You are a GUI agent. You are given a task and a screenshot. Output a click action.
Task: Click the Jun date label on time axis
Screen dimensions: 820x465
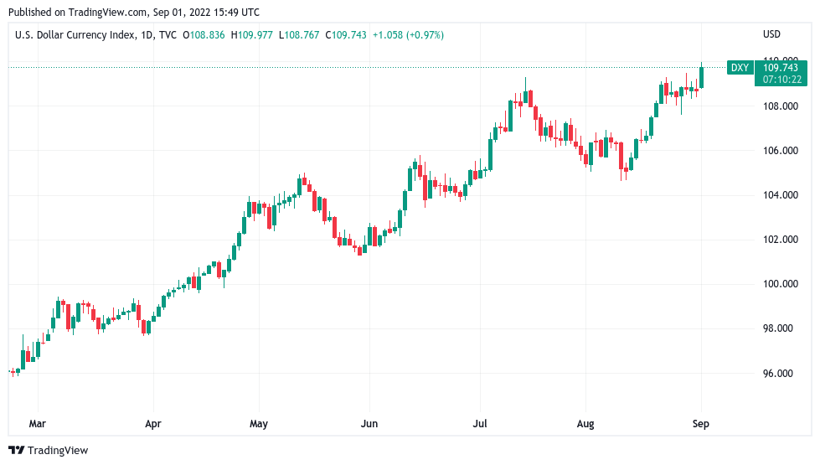(x=369, y=424)
